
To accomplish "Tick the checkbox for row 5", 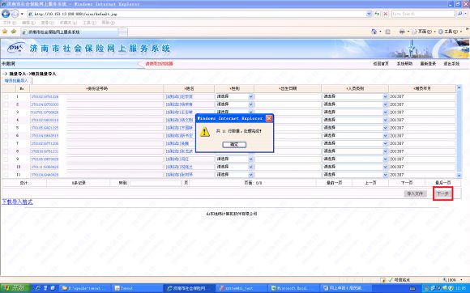I will point(6,128).
